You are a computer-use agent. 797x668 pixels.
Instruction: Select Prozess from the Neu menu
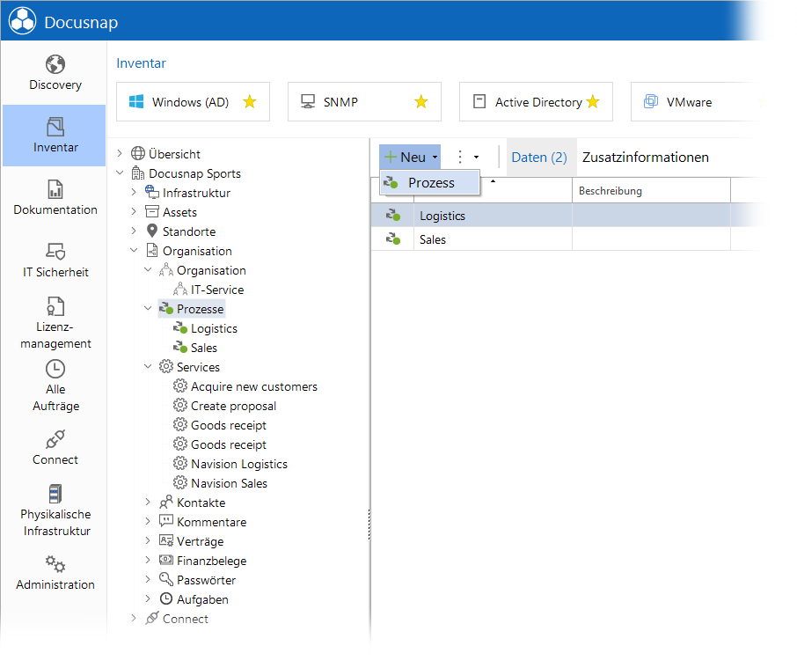(429, 182)
